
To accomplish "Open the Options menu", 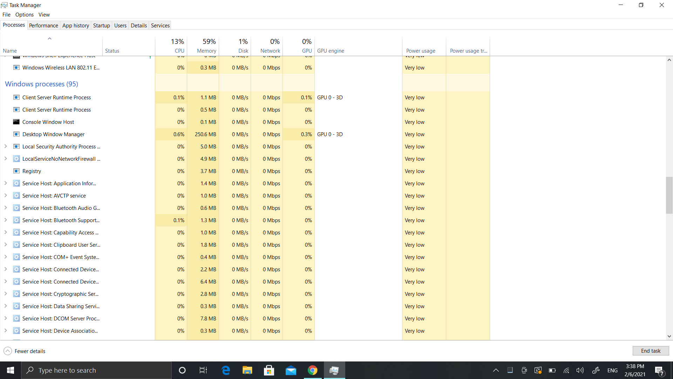I will (x=24, y=14).
